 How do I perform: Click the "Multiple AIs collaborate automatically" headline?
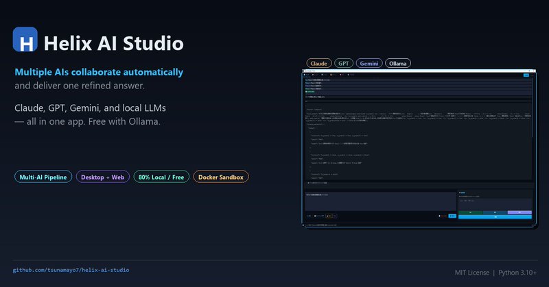click(x=99, y=72)
